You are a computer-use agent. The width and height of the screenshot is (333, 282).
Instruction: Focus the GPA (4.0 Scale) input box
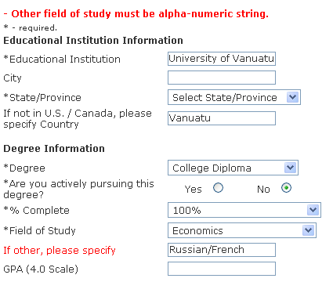pos(222,269)
